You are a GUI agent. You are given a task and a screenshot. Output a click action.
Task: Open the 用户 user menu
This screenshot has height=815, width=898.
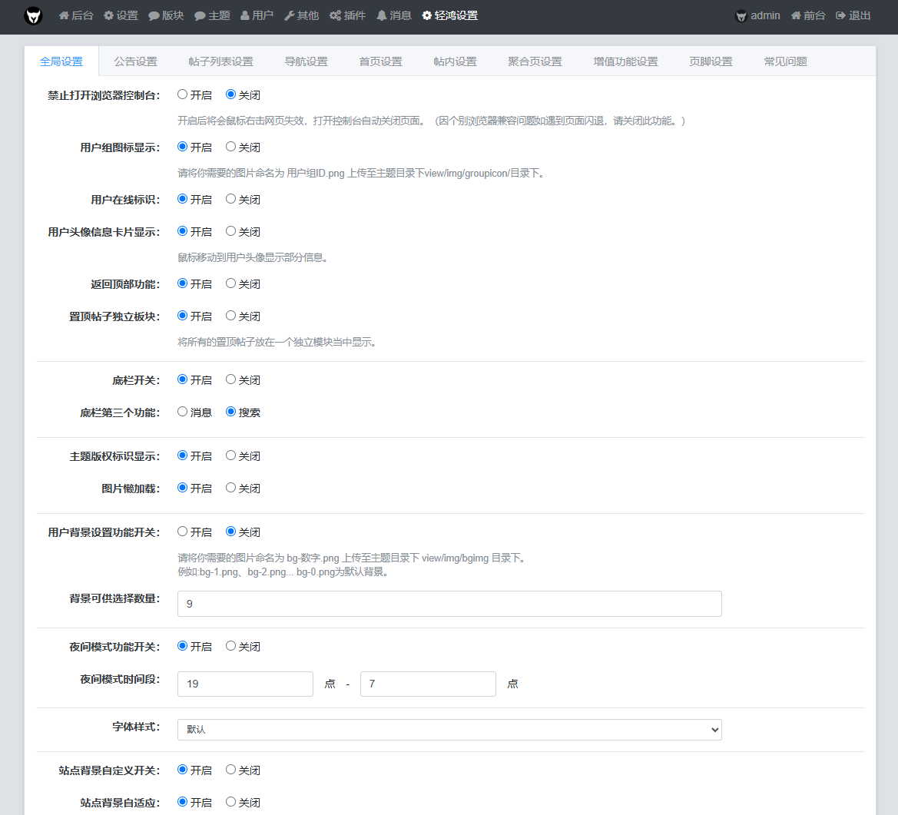(x=257, y=15)
